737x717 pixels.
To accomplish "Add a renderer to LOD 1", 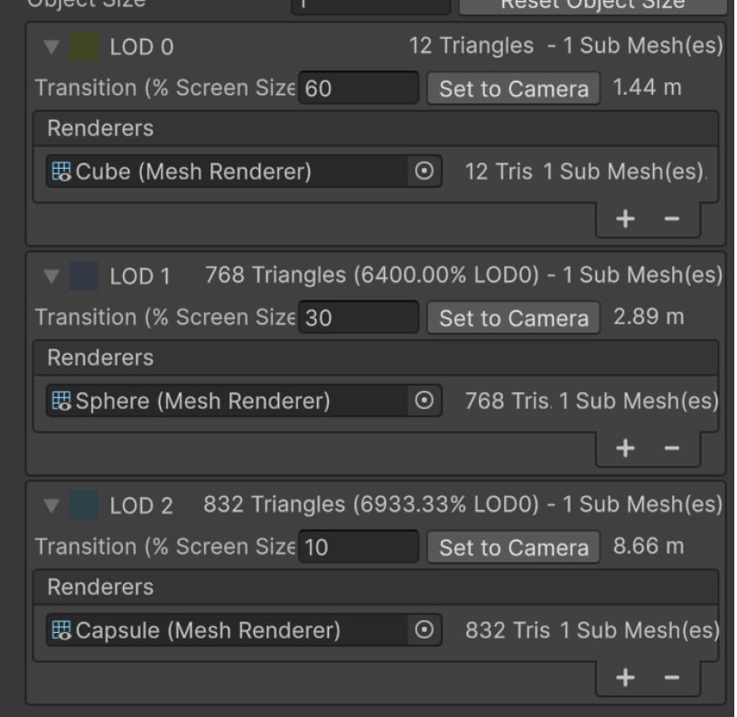I will tap(625, 448).
